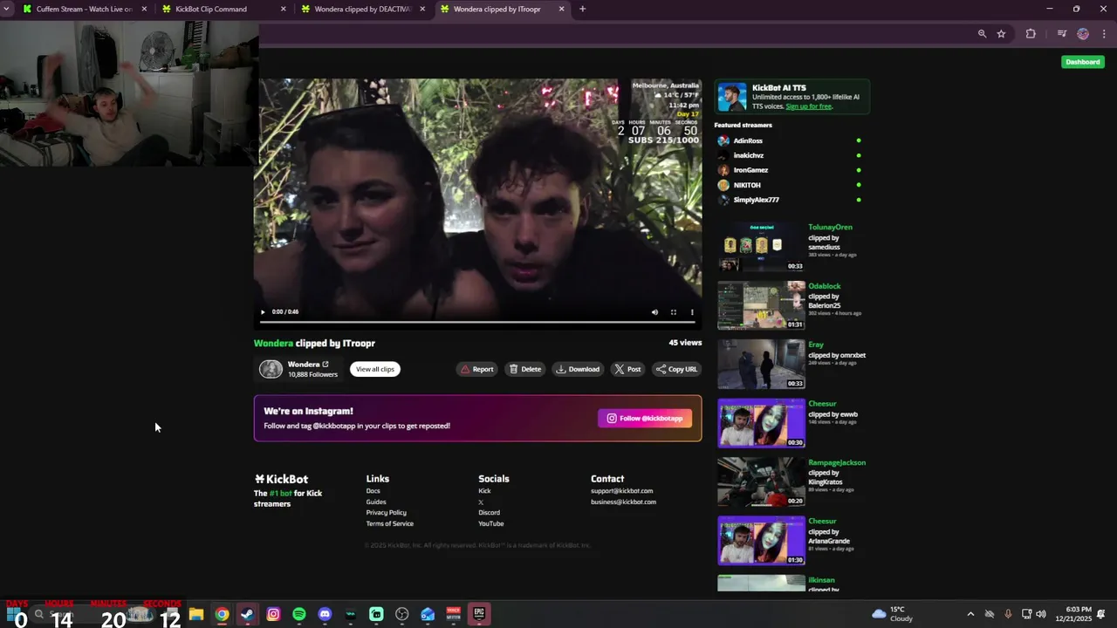
Task: Open Steam from the taskbar
Action: tap(248, 614)
